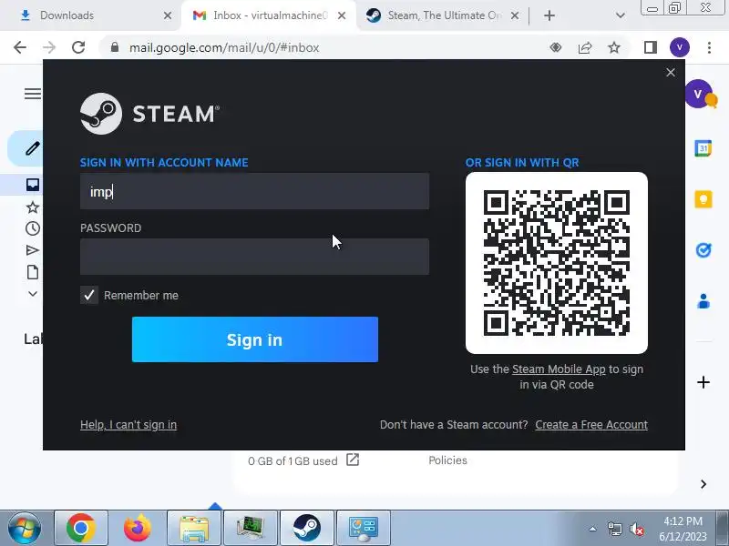
Task: Switch to the Downloads tab
Action: coord(93,15)
